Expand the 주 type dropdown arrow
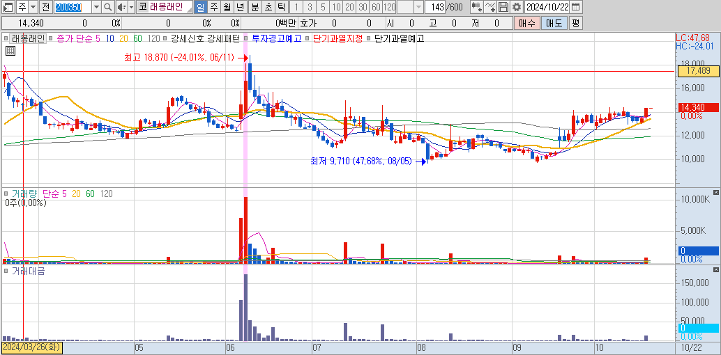 tap(33, 7)
